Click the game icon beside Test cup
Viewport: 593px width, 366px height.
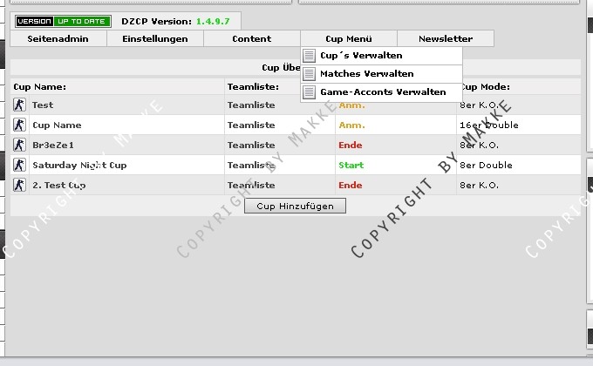(x=19, y=105)
